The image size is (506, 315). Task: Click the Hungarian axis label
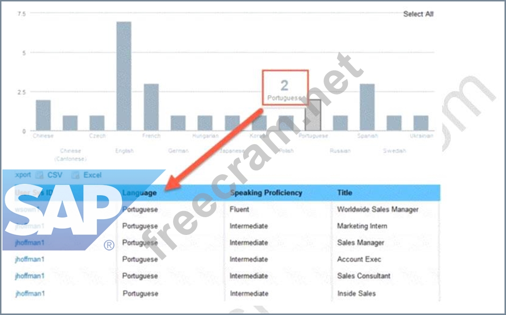click(x=205, y=136)
